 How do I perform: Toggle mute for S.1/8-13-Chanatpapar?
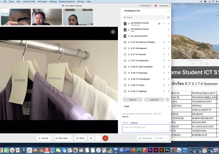tap(169, 79)
